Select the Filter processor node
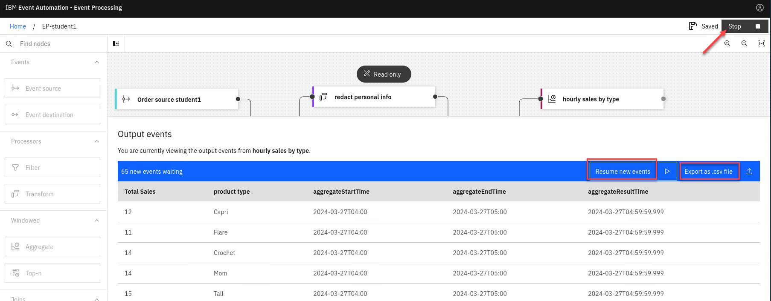Image resolution: width=771 pixels, height=301 pixels. point(52,167)
